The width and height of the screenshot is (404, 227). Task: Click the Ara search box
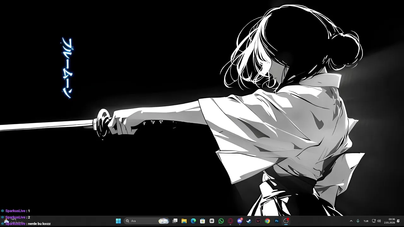[x=147, y=221]
